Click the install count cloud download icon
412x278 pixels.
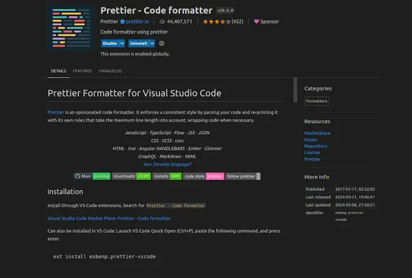162,21
